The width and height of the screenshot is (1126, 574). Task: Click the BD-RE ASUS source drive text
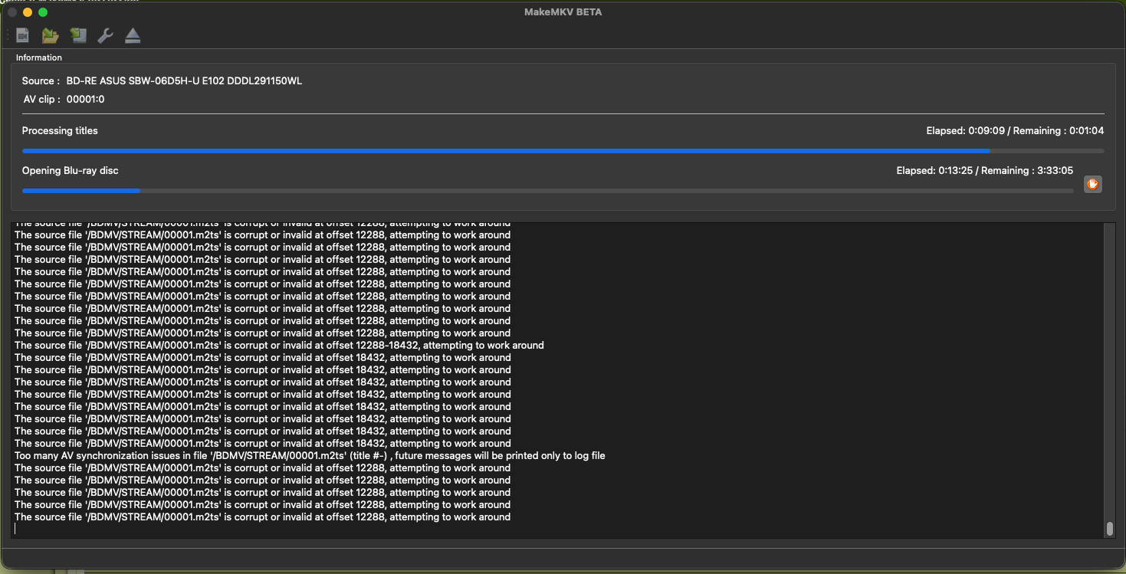click(184, 81)
